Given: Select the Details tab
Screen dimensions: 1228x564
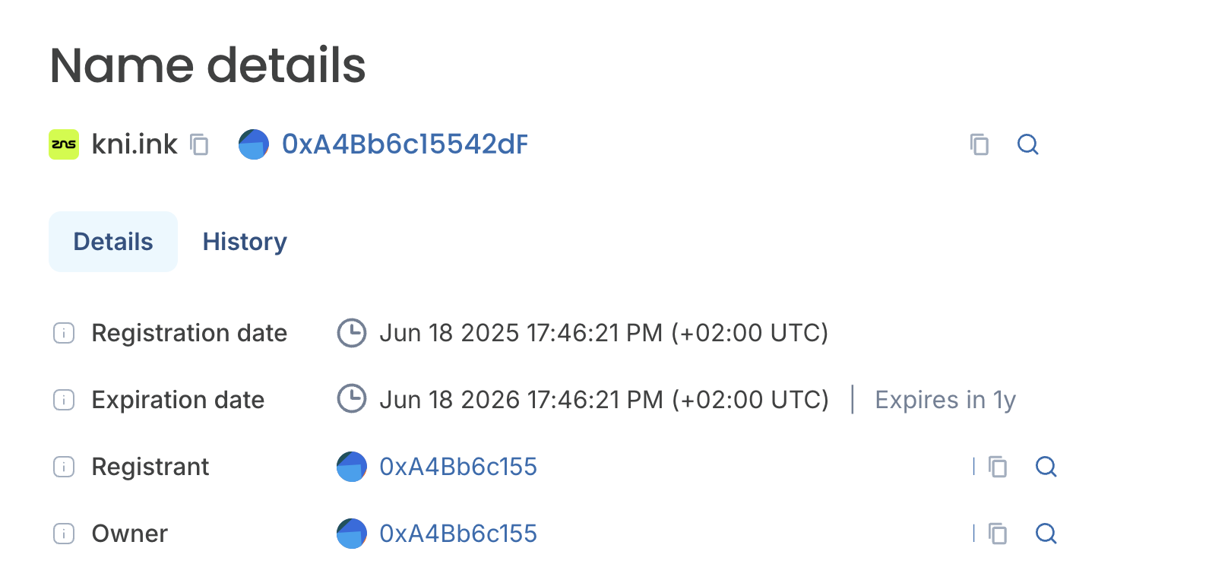Looking at the screenshot, I should 113,242.
